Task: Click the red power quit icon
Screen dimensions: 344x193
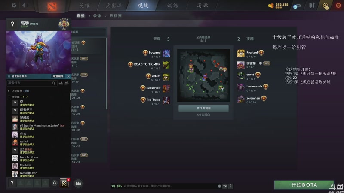Action: (338, 6)
